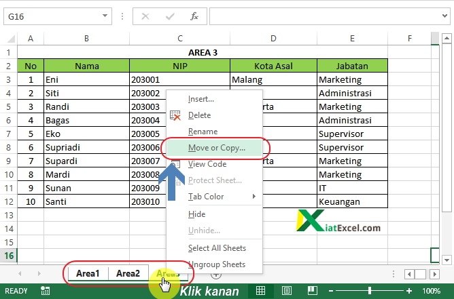The image size is (454, 299).
Task: Click the Cancel X icon in formula bar
Action: [x=145, y=16]
